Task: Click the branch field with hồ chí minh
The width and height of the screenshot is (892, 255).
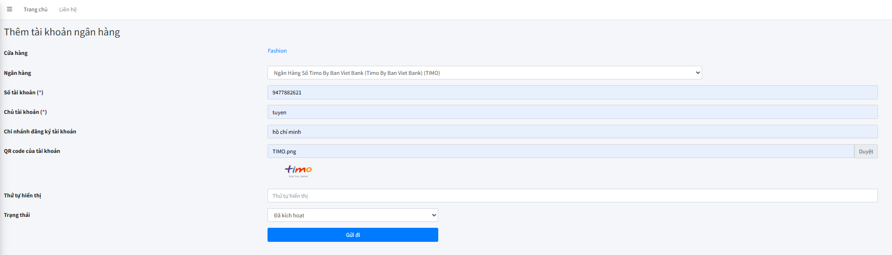Action: 572,132
